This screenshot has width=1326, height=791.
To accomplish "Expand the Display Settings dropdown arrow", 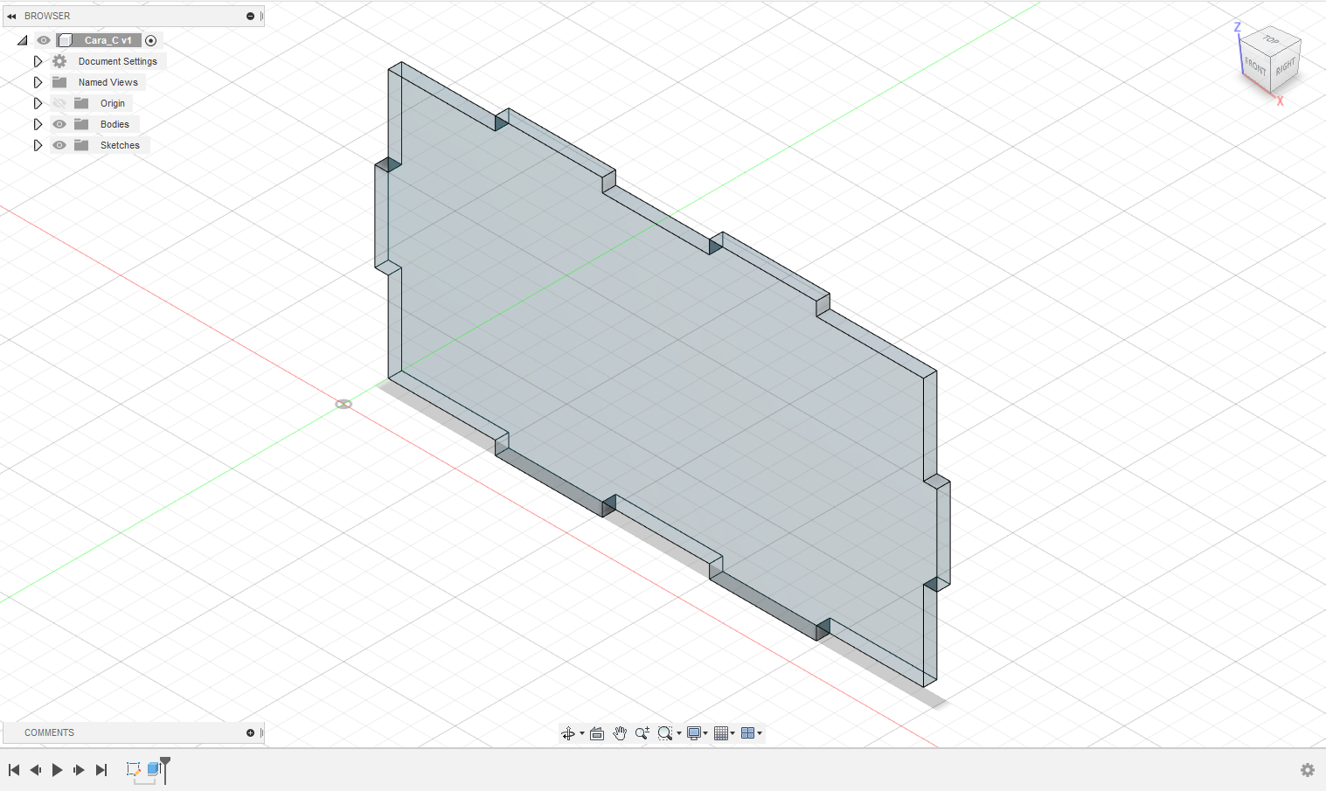I will click(x=705, y=733).
